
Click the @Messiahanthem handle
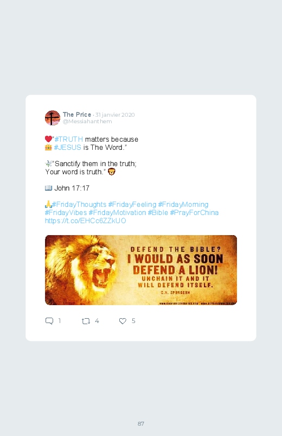click(87, 122)
